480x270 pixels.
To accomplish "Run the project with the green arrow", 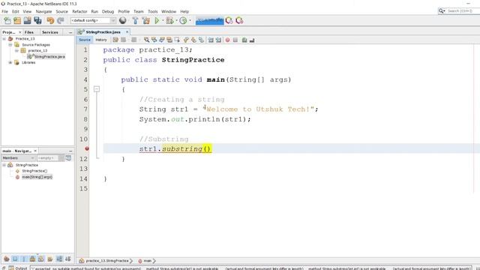I will 157,20.
